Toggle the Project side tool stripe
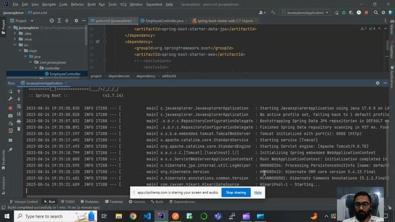The height and width of the screenshot is (222, 395). (x=3, y=27)
